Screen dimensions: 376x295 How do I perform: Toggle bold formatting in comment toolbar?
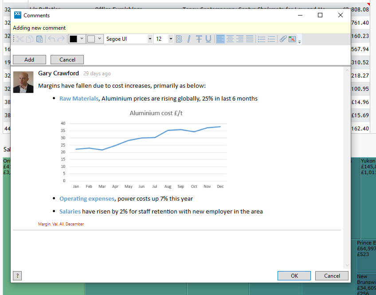point(179,39)
